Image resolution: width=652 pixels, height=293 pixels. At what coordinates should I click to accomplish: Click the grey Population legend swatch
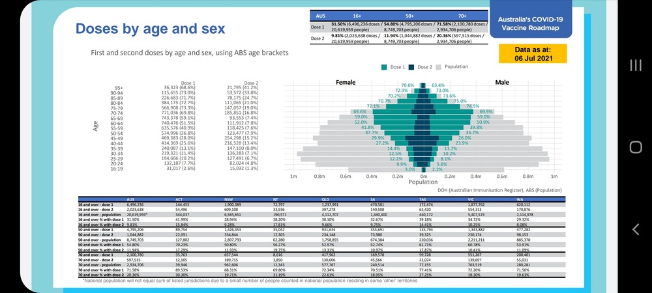(439, 67)
